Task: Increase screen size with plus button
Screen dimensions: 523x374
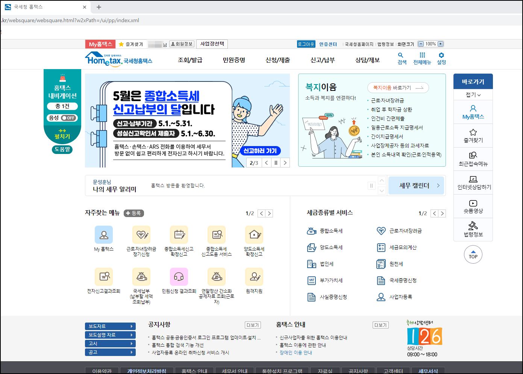Action: 441,44
